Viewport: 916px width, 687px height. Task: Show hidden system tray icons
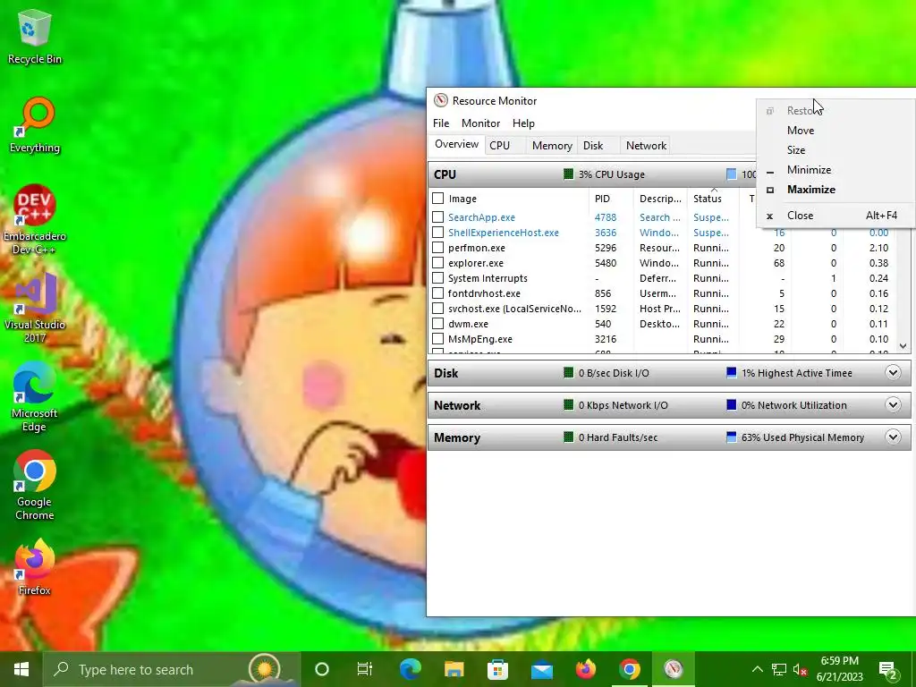pos(757,669)
